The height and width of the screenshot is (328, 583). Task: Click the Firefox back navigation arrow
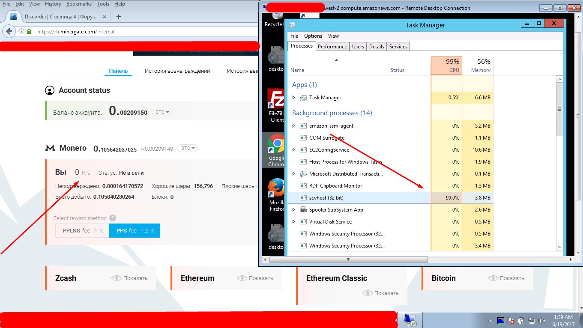[x=9, y=31]
